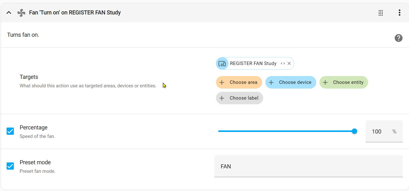This screenshot has width=409, height=191.
Task: Click the REGISTER FAN Study device icon
Action: pyautogui.click(x=222, y=63)
